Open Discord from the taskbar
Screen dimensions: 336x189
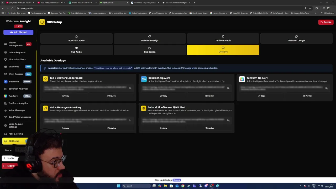click(206, 186)
